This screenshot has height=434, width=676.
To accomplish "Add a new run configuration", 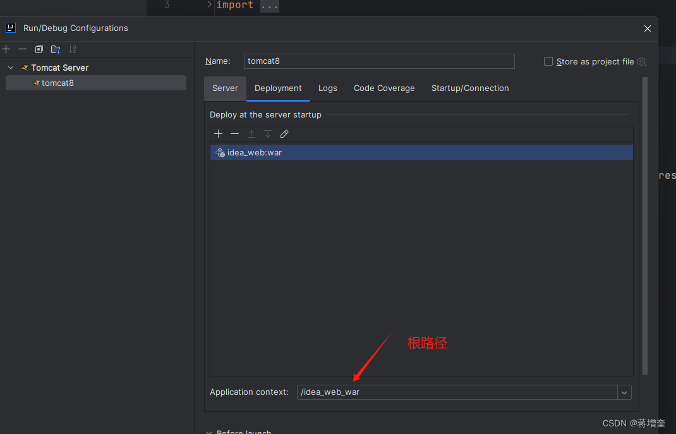I will click(x=6, y=49).
